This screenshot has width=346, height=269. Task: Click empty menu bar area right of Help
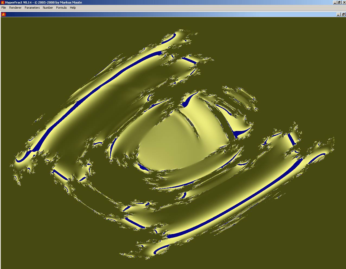click(190, 8)
